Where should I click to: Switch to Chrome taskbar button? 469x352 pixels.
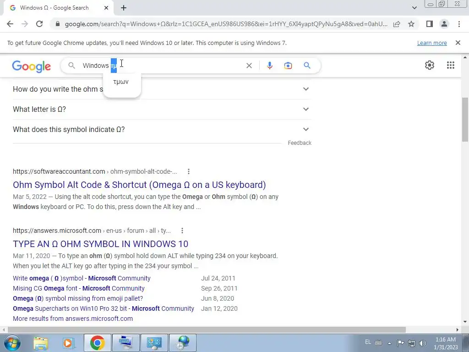click(x=97, y=343)
